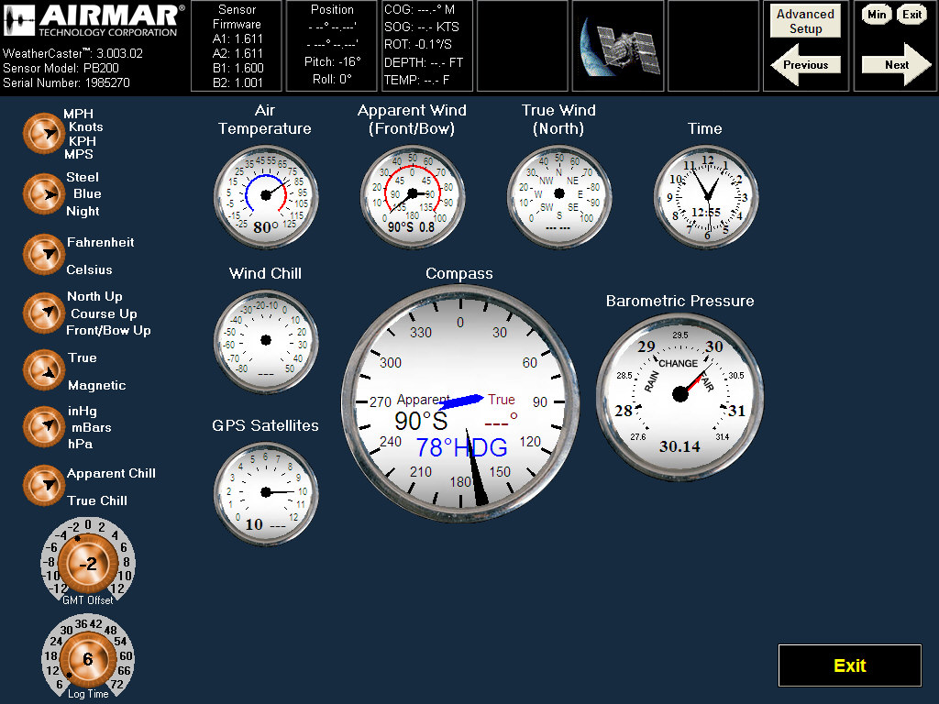Open Advanced Setup

pyautogui.click(x=805, y=21)
